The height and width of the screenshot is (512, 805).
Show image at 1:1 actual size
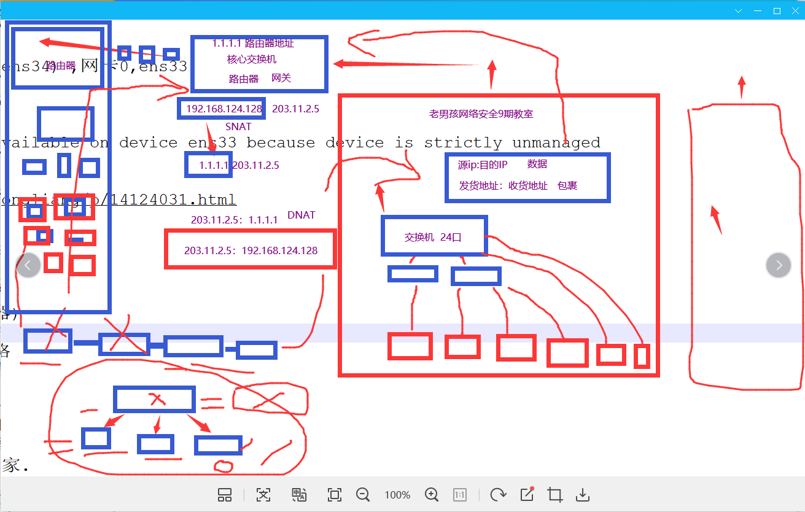460,495
